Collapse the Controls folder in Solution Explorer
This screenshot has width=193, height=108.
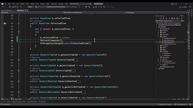pos(158,36)
